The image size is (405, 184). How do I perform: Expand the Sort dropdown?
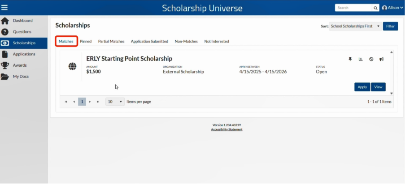tap(355, 26)
